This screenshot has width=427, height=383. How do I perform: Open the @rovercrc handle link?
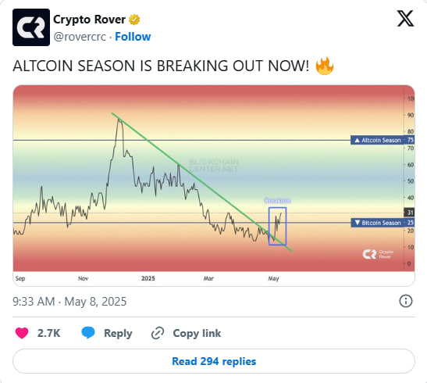[x=80, y=37]
